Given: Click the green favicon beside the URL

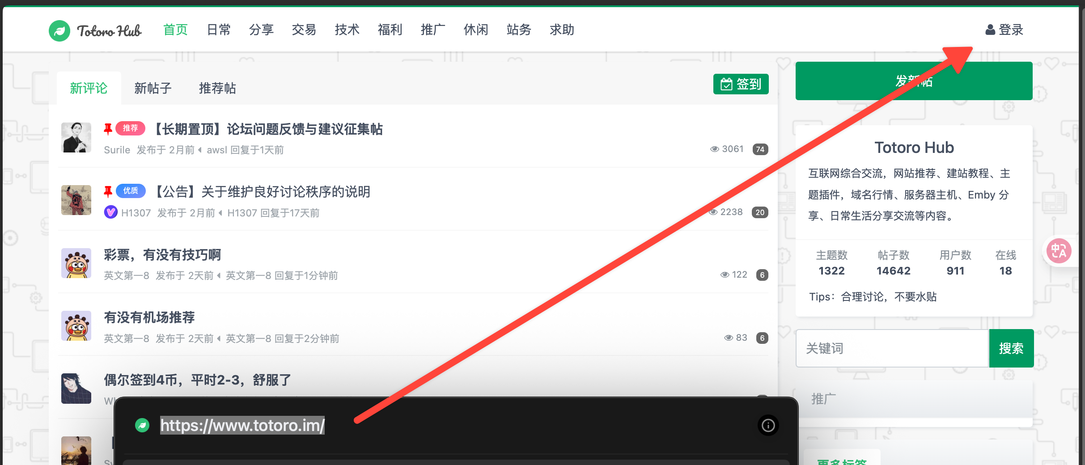Looking at the screenshot, I should click(142, 425).
